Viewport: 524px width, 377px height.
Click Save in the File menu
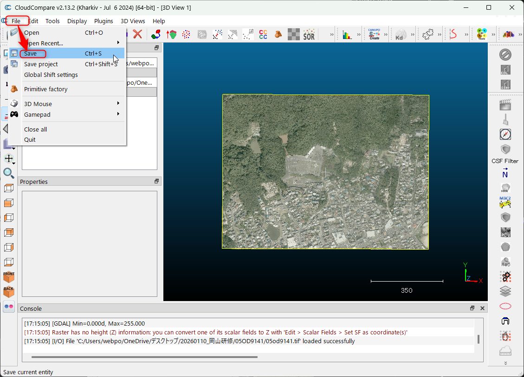click(31, 53)
